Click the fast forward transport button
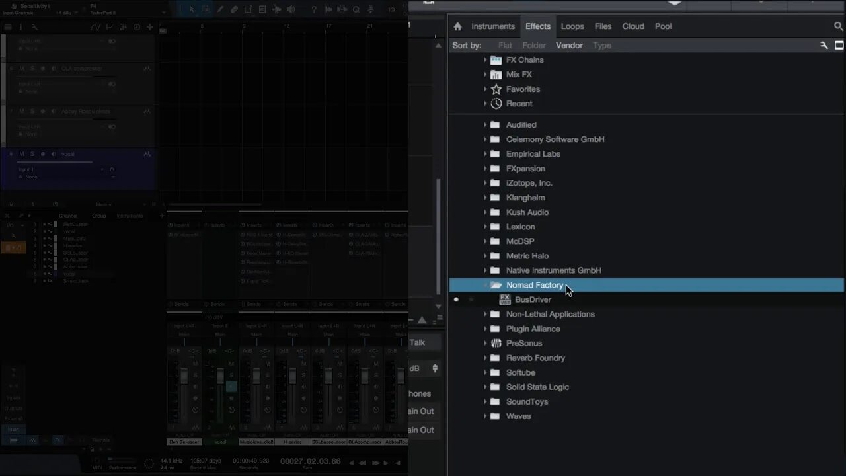This screenshot has height=476, width=846. [x=376, y=463]
